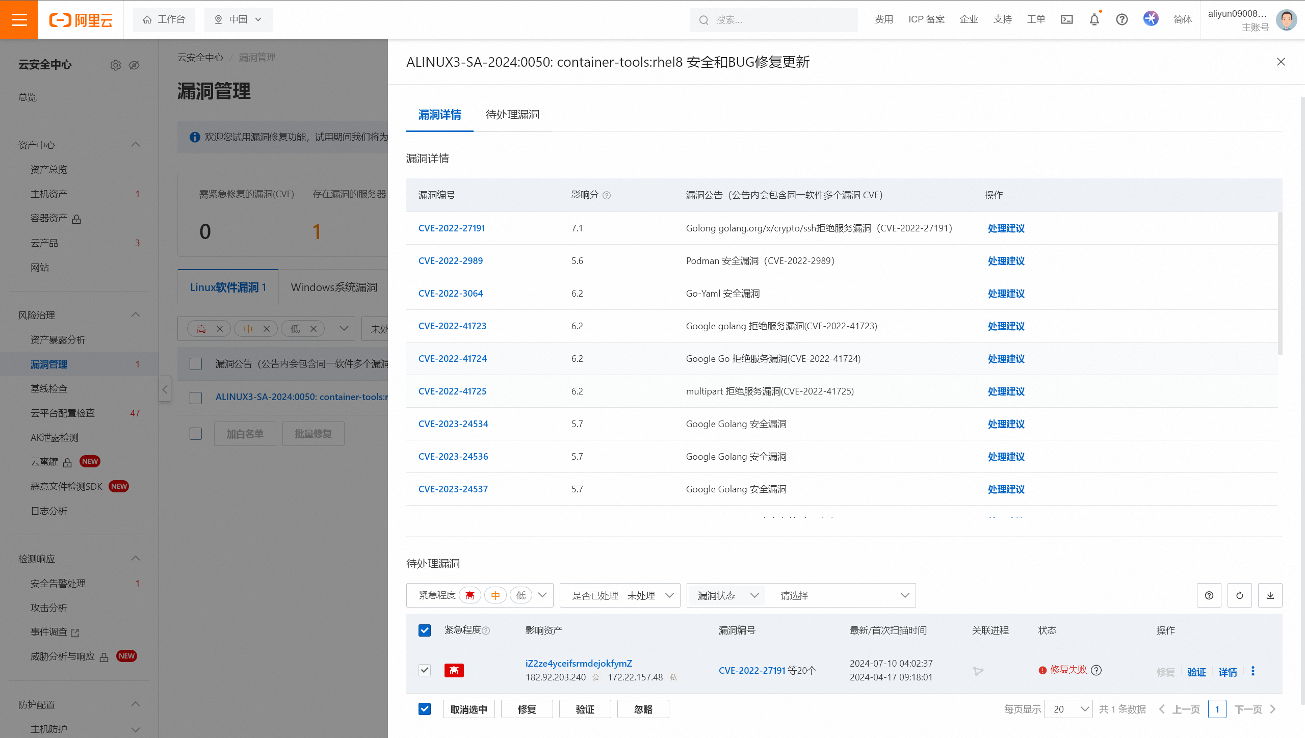1305x738 pixels.
Task: Click info icon next to 影响分
Action: click(x=607, y=195)
